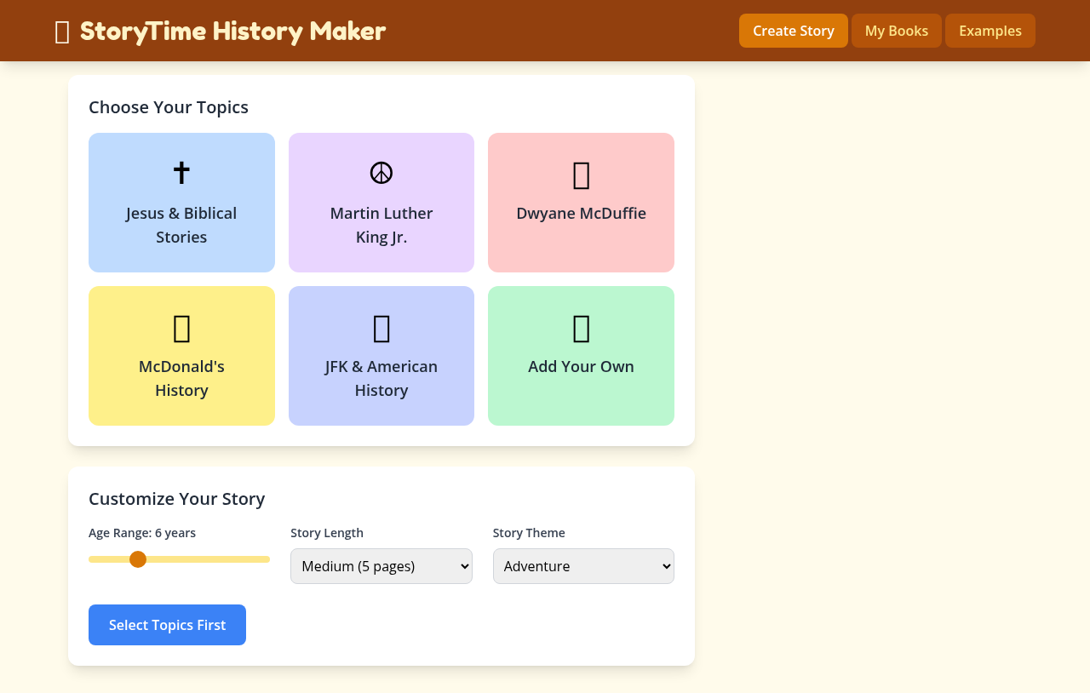Pick the McDonald's History topic card
1090x693 pixels.
[x=181, y=356]
